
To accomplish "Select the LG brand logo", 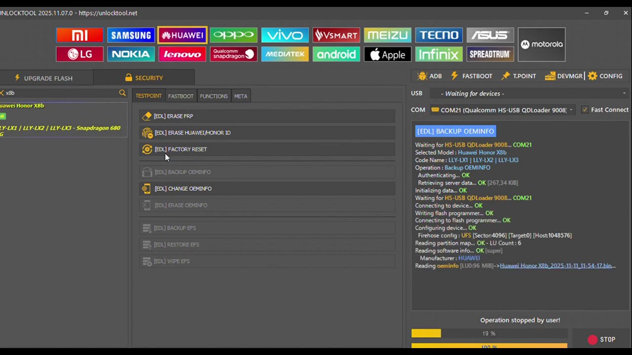I will pos(79,54).
